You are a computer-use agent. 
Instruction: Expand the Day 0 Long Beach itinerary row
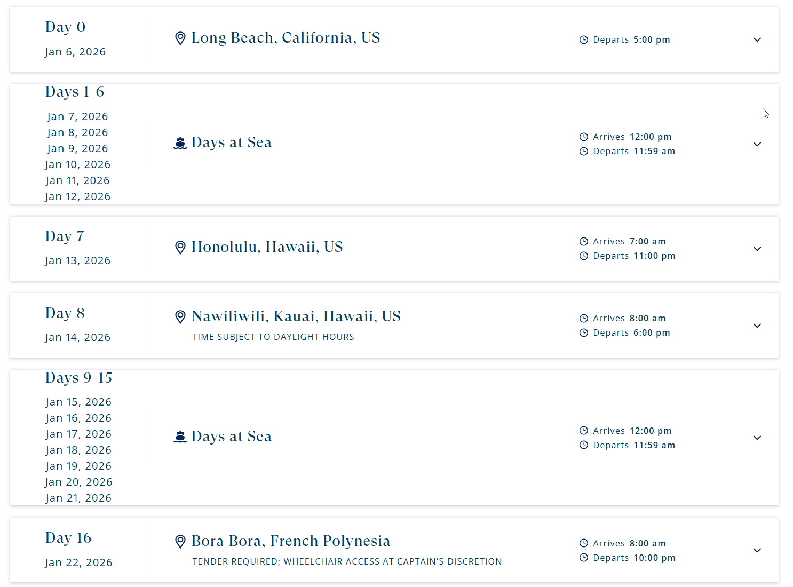point(757,39)
